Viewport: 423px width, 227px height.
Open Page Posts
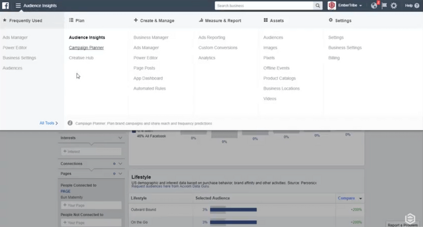click(x=144, y=68)
